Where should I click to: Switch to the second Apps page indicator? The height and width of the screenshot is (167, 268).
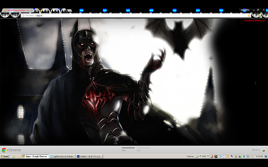(143, 149)
